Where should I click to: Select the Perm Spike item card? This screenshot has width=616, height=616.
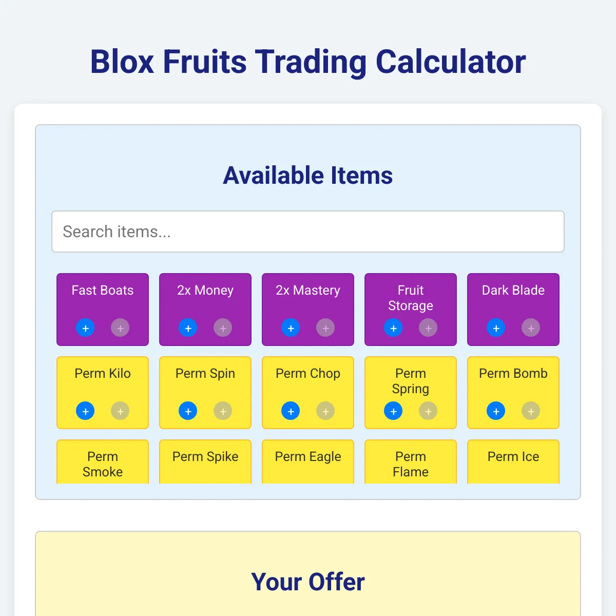(205, 461)
